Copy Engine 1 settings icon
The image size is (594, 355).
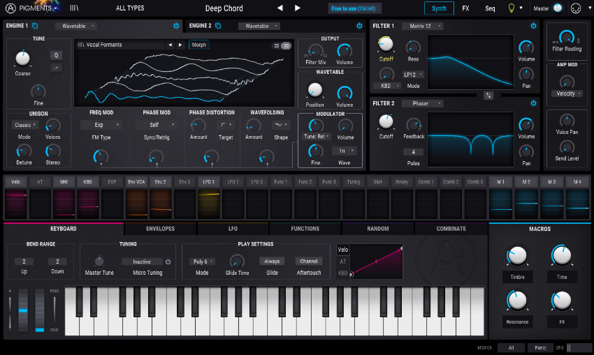(x=35, y=26)
